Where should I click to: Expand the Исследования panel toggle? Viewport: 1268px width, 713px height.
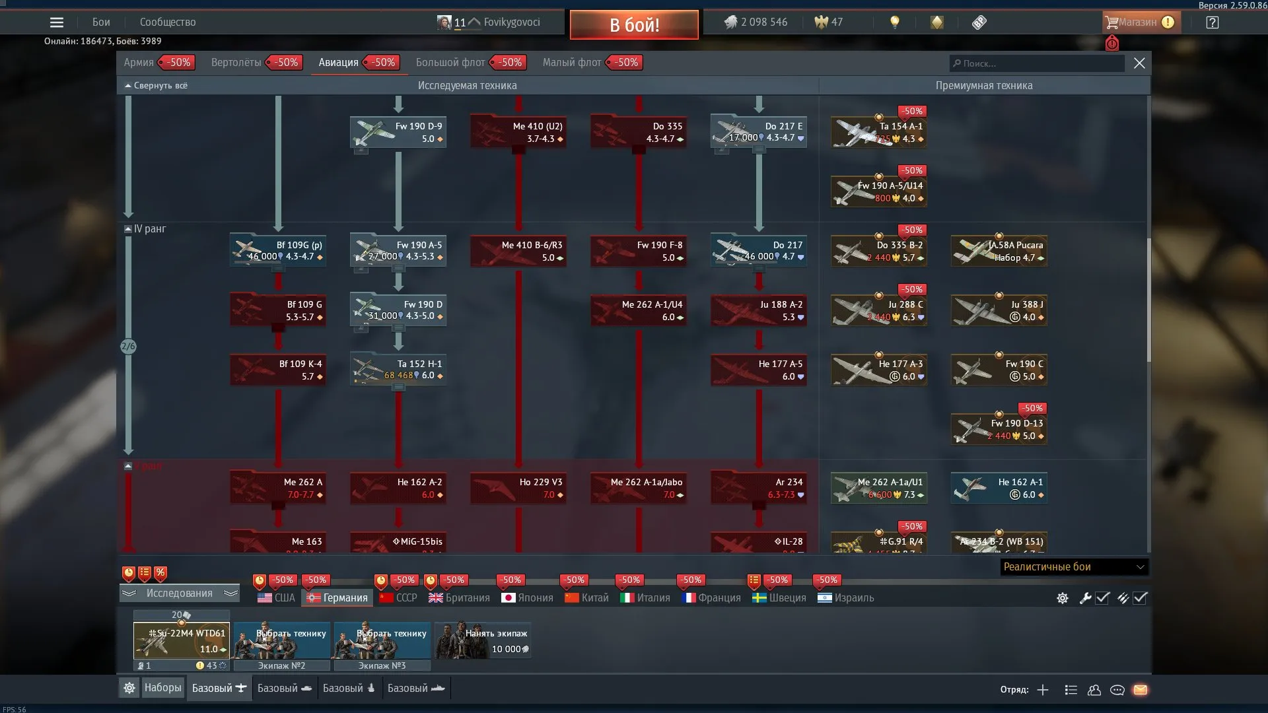[x=180, y=594]
